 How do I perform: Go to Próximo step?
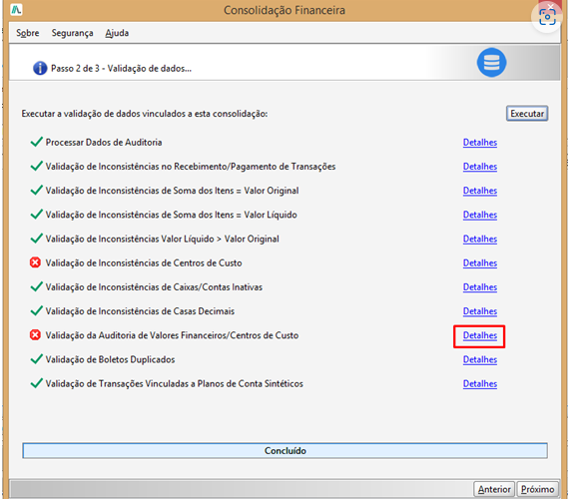click(x=537, y=489)
